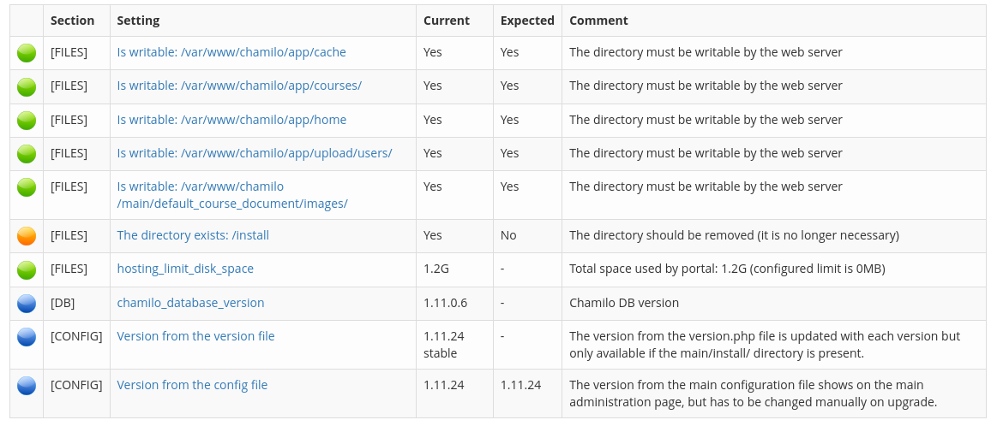Screen dimensions: 991x426
Task: Click blue icon for Version from config file
Action: pos(27,386)
